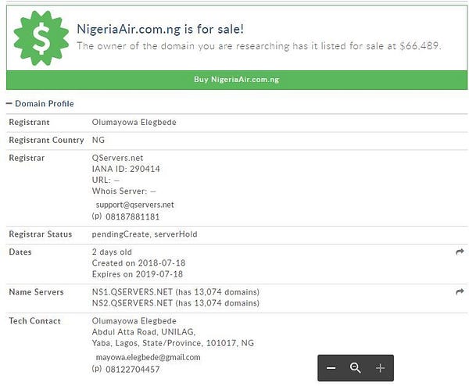Click the pendingCreate, serverHold status text
Viewport: 469px width, 386px height.
(x=145, y=234)
